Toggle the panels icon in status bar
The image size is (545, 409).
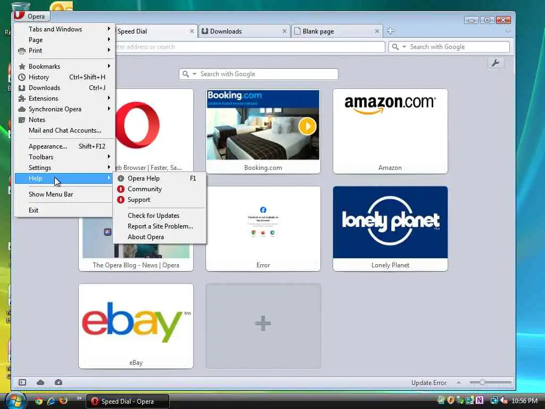tap(22, 382)
